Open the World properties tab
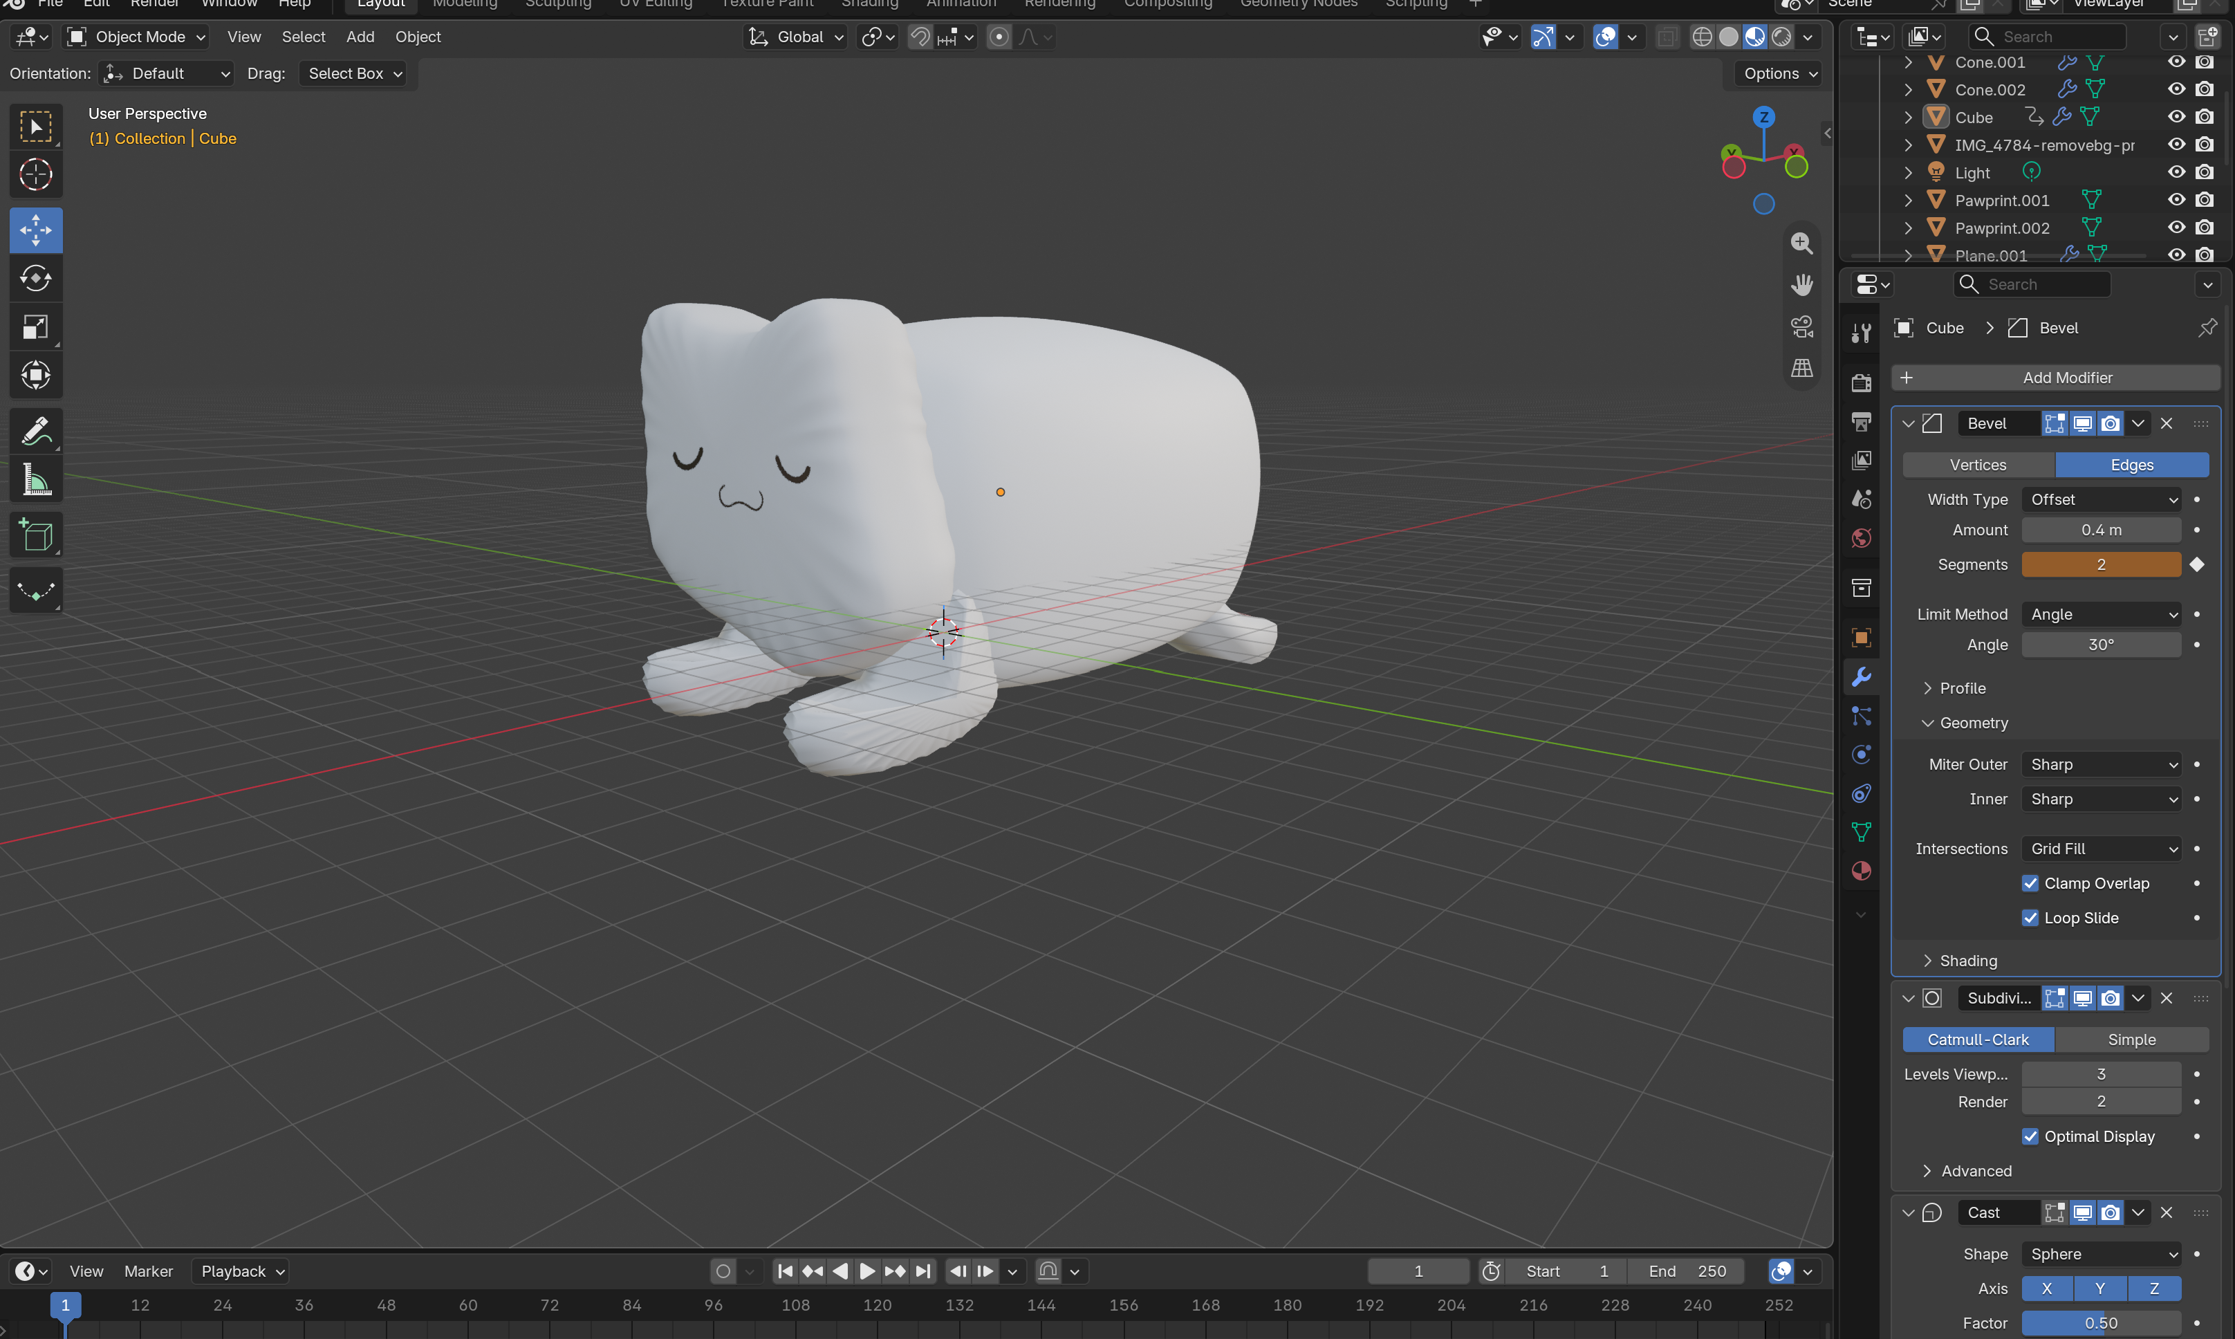The width and height of the screenshot is (2235, 1339). click(x=1861, y=539)
